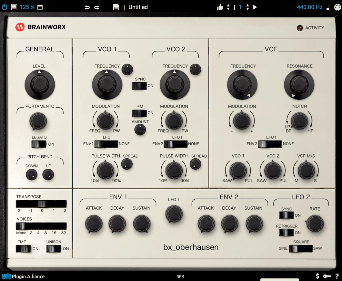Toggle the VCO SYNC switch on
Viewport: 342px width, 281px height.
tap(139, 86)
